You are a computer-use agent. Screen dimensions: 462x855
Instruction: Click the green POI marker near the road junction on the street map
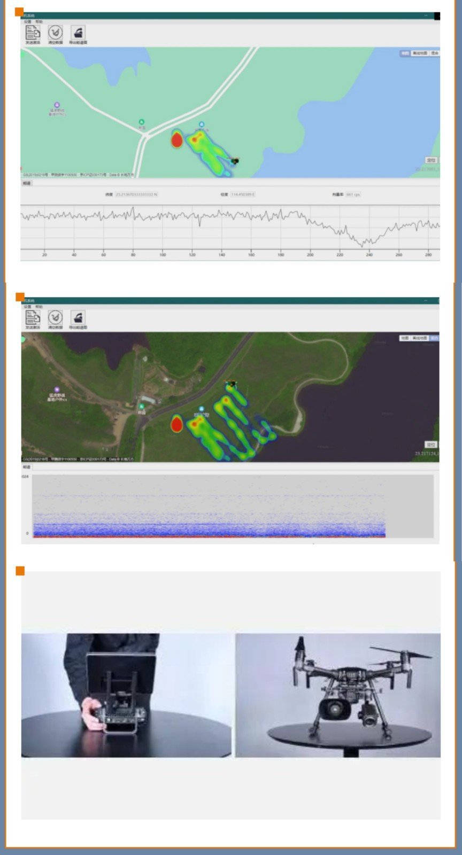(141, 122)
